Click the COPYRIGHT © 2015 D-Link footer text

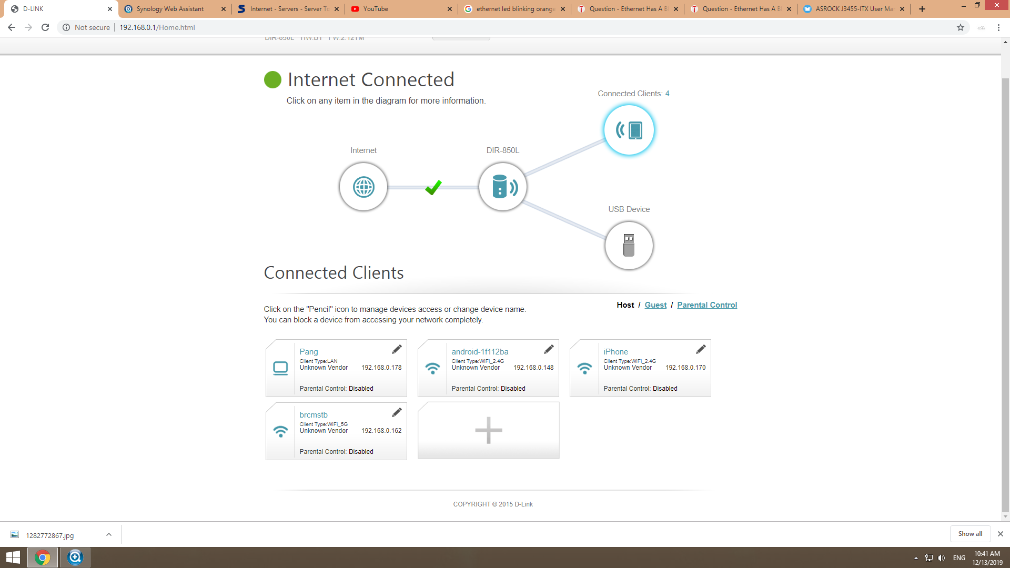[x=493, y=504]
